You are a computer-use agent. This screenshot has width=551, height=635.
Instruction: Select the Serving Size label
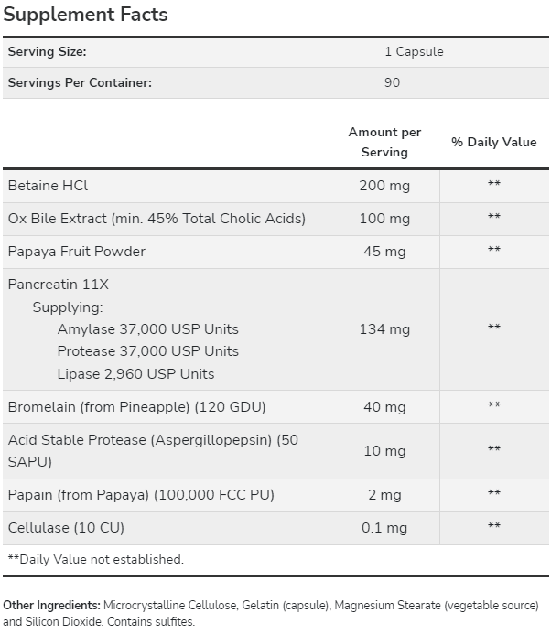tap(47, 52)
